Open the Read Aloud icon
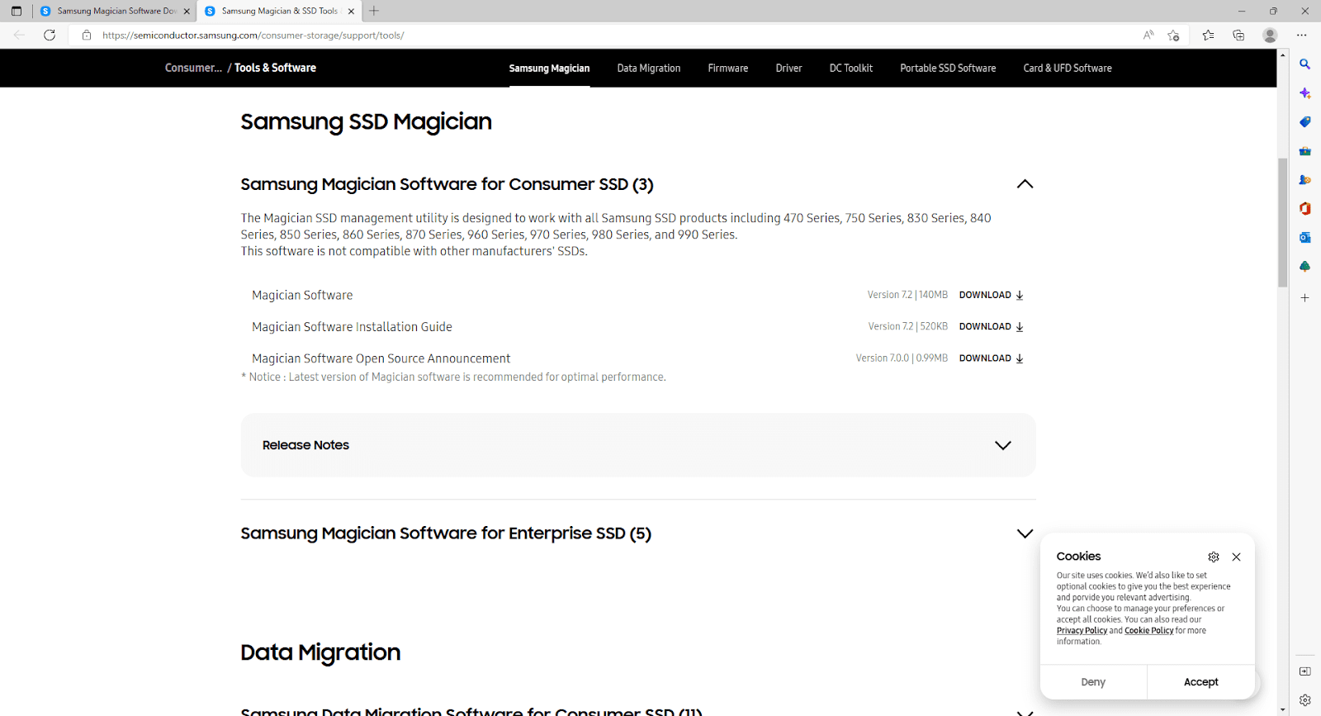This screenshot has height=716, width=1321. coord(1148,35)
